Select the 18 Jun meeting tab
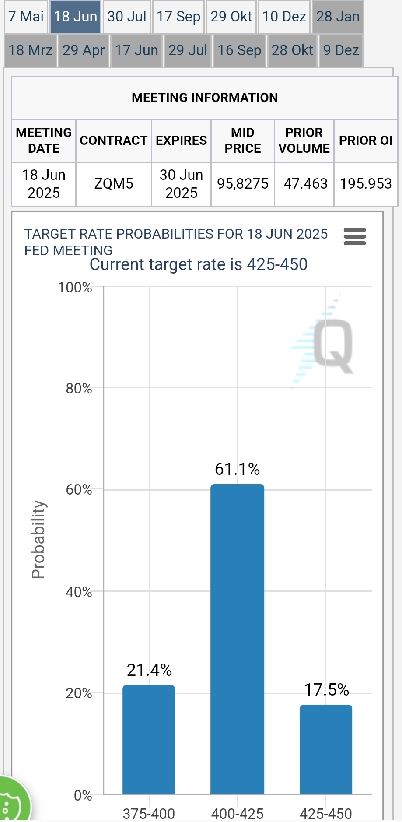The height and width of the screenshot is (822, 402). coord(75,17)
